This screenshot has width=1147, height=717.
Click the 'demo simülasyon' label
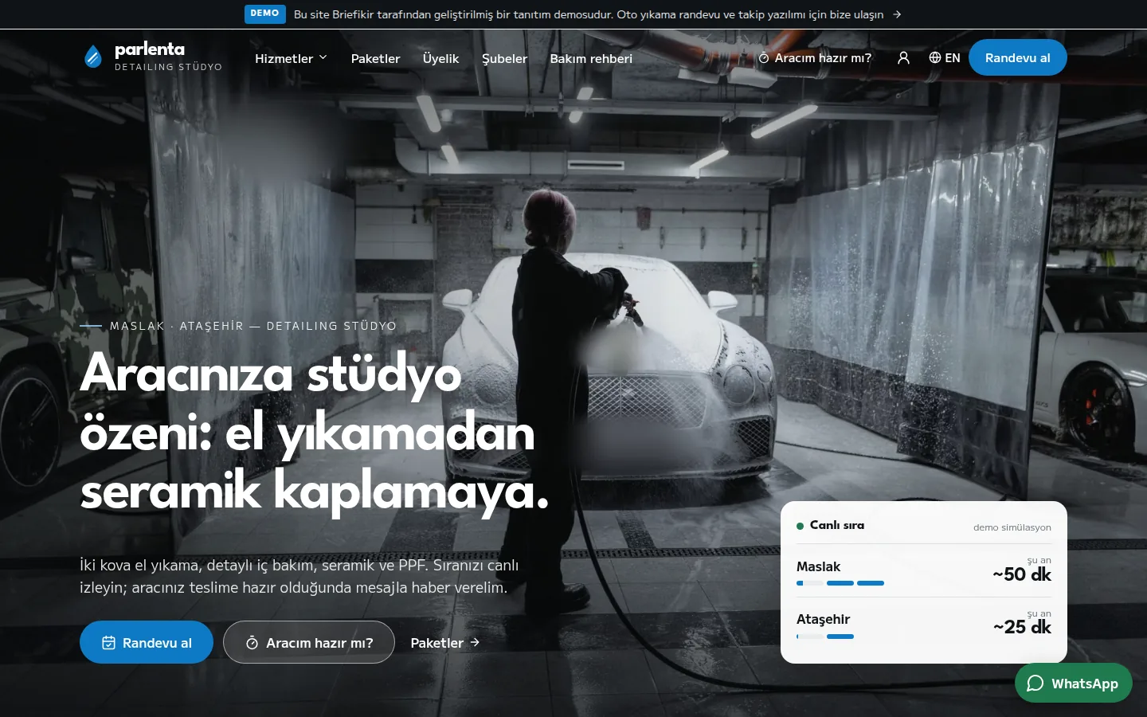click(1012, 527)
